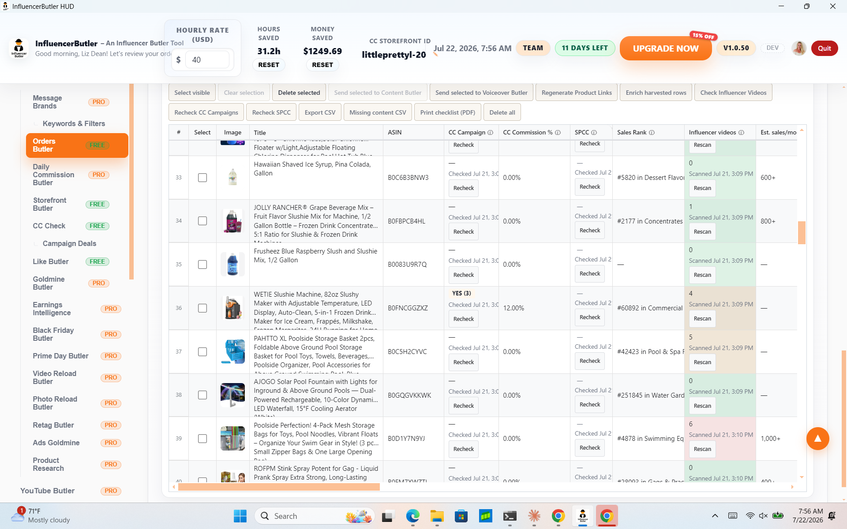Open File Explorer from taskbar
This screenshot has width=847, height=529.
437,516
